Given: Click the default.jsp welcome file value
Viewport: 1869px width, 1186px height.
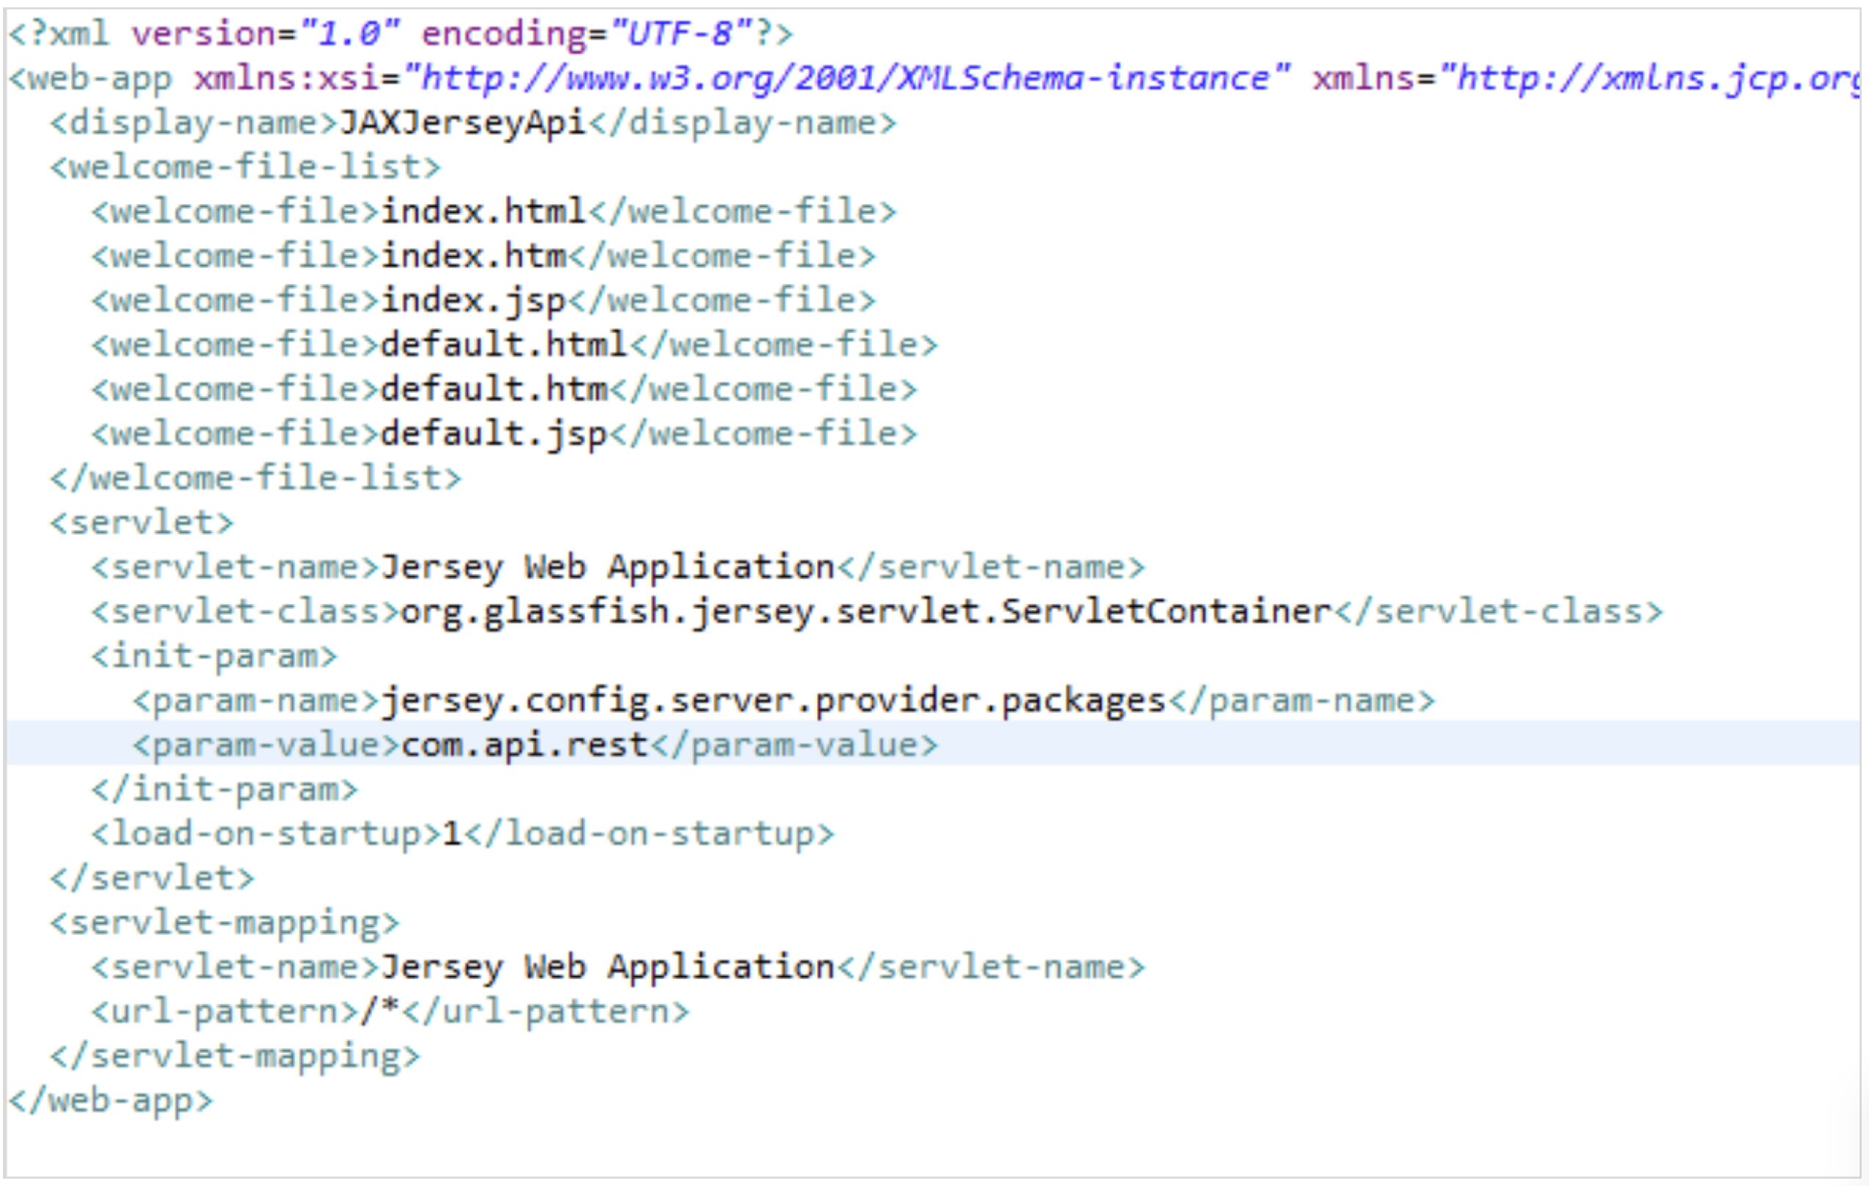Looking at the screenshot, I should coord(493,434).
